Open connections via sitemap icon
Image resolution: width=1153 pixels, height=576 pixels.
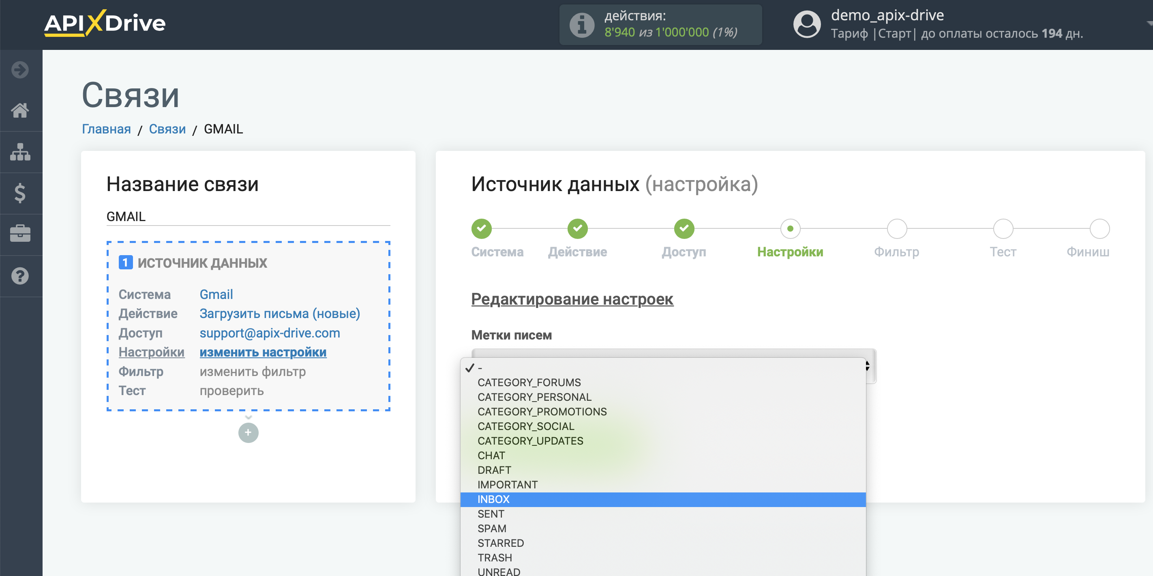20,152
